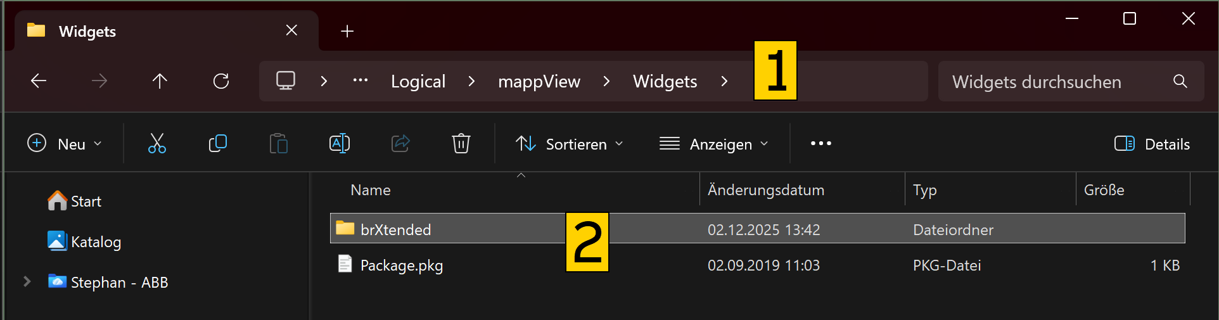Open the three-dot more options menu
1219x320 pixels.
click(820, 144)
